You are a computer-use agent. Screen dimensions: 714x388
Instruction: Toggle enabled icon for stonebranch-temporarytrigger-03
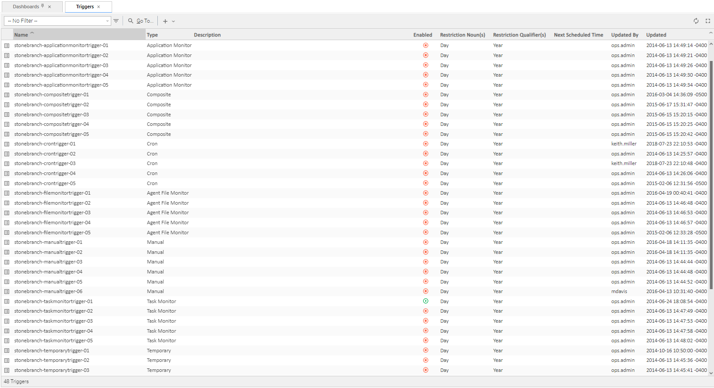point(426,370)
